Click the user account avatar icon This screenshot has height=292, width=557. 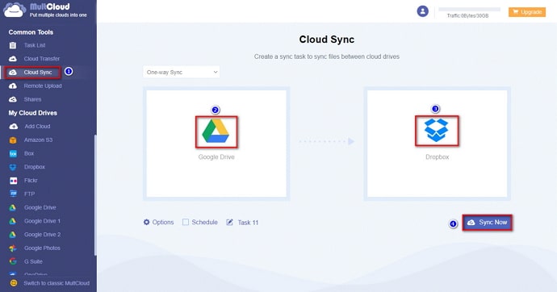pyautogui.click(x=422, y=11)
